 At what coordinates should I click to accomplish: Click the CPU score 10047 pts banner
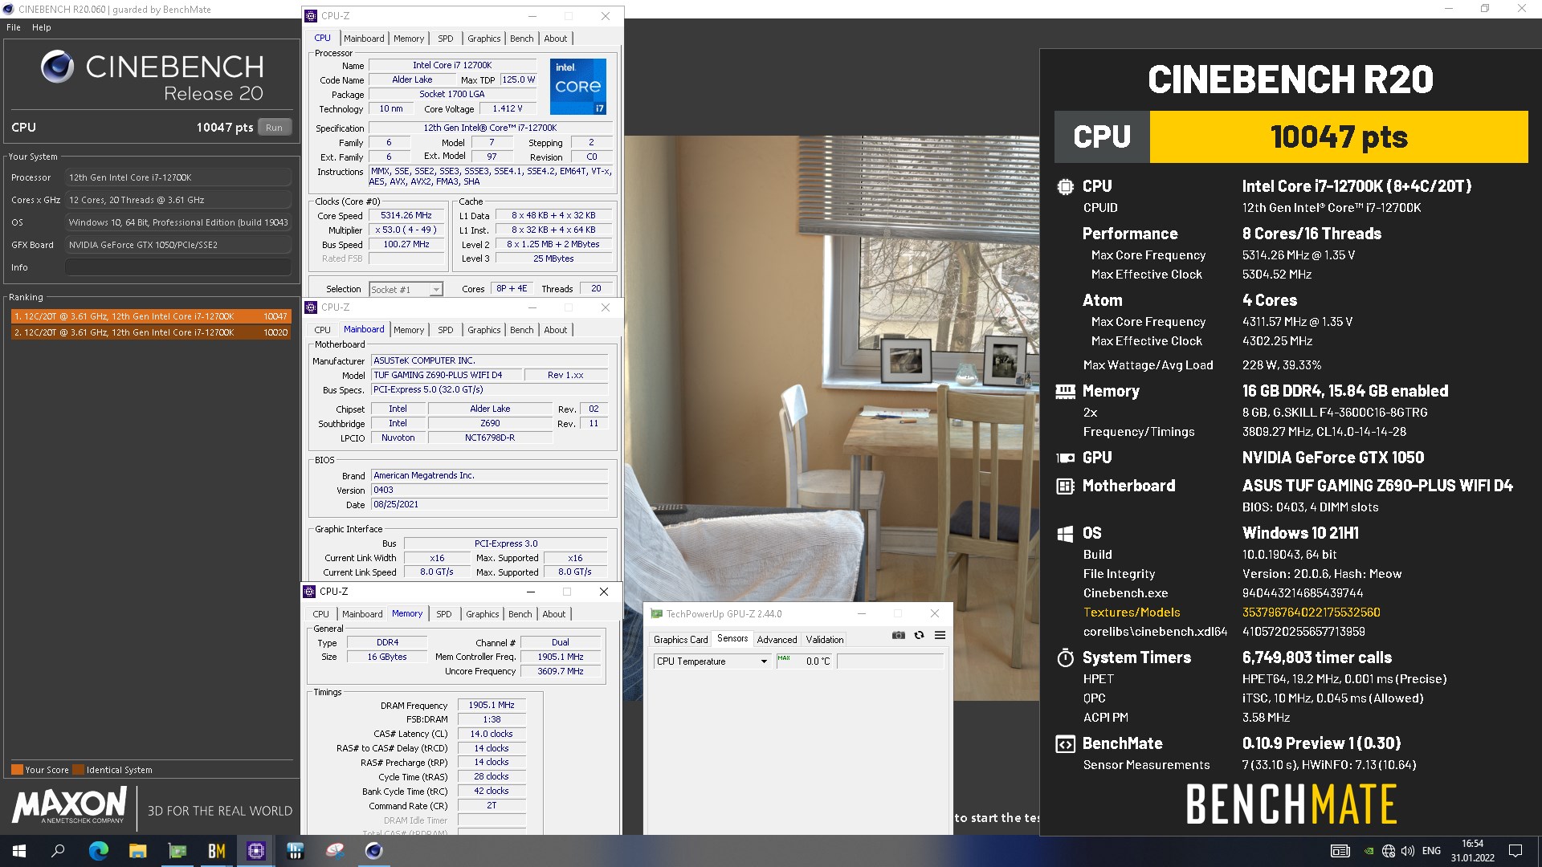point(1339,137)
